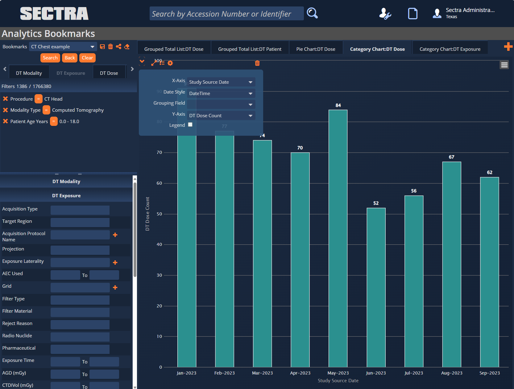
Task: Add a new chart with the orange plus icon
Action: 508,46
